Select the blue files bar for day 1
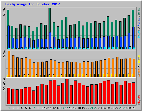 [x=9, y=37]
